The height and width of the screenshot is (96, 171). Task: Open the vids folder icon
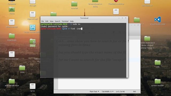click(x=158, y=63)
